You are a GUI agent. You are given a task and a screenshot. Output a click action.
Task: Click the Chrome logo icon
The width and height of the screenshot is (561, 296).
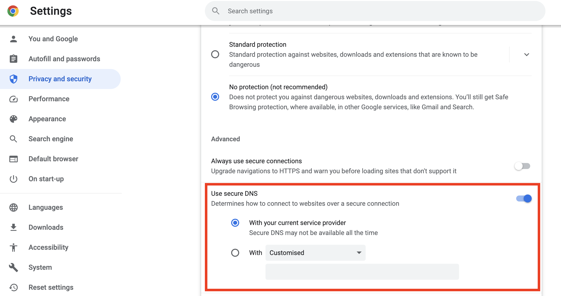13,11
